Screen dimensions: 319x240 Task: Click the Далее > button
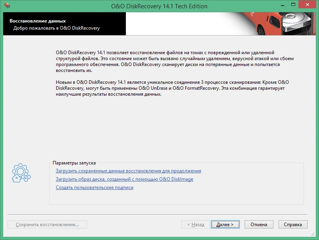[x=225, y=224]
